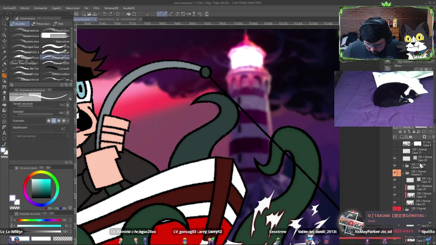Select the Auto select magic wand tool
436x245 pixels.
point(4,52)
